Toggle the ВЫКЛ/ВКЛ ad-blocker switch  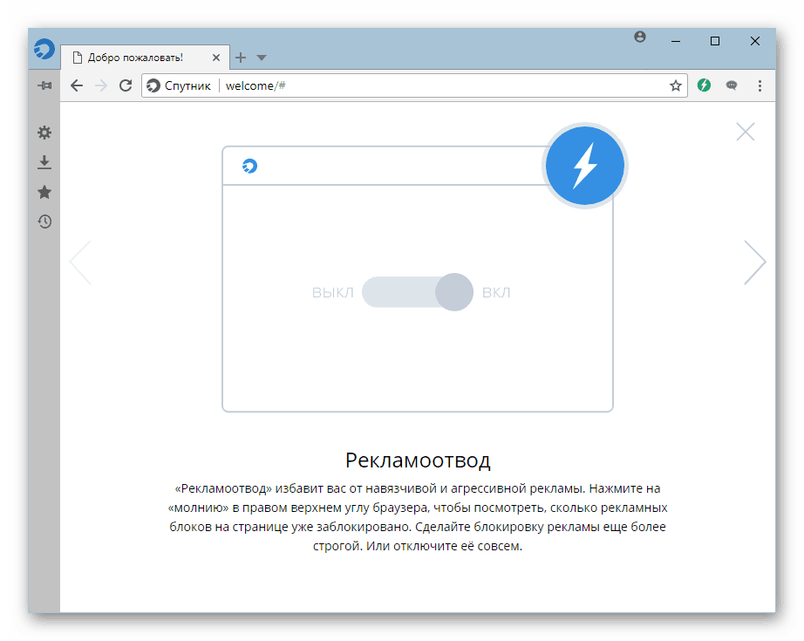point(418,292)
